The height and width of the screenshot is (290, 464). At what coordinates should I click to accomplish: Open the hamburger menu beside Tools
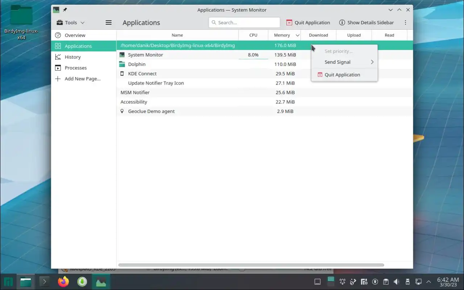108,22
